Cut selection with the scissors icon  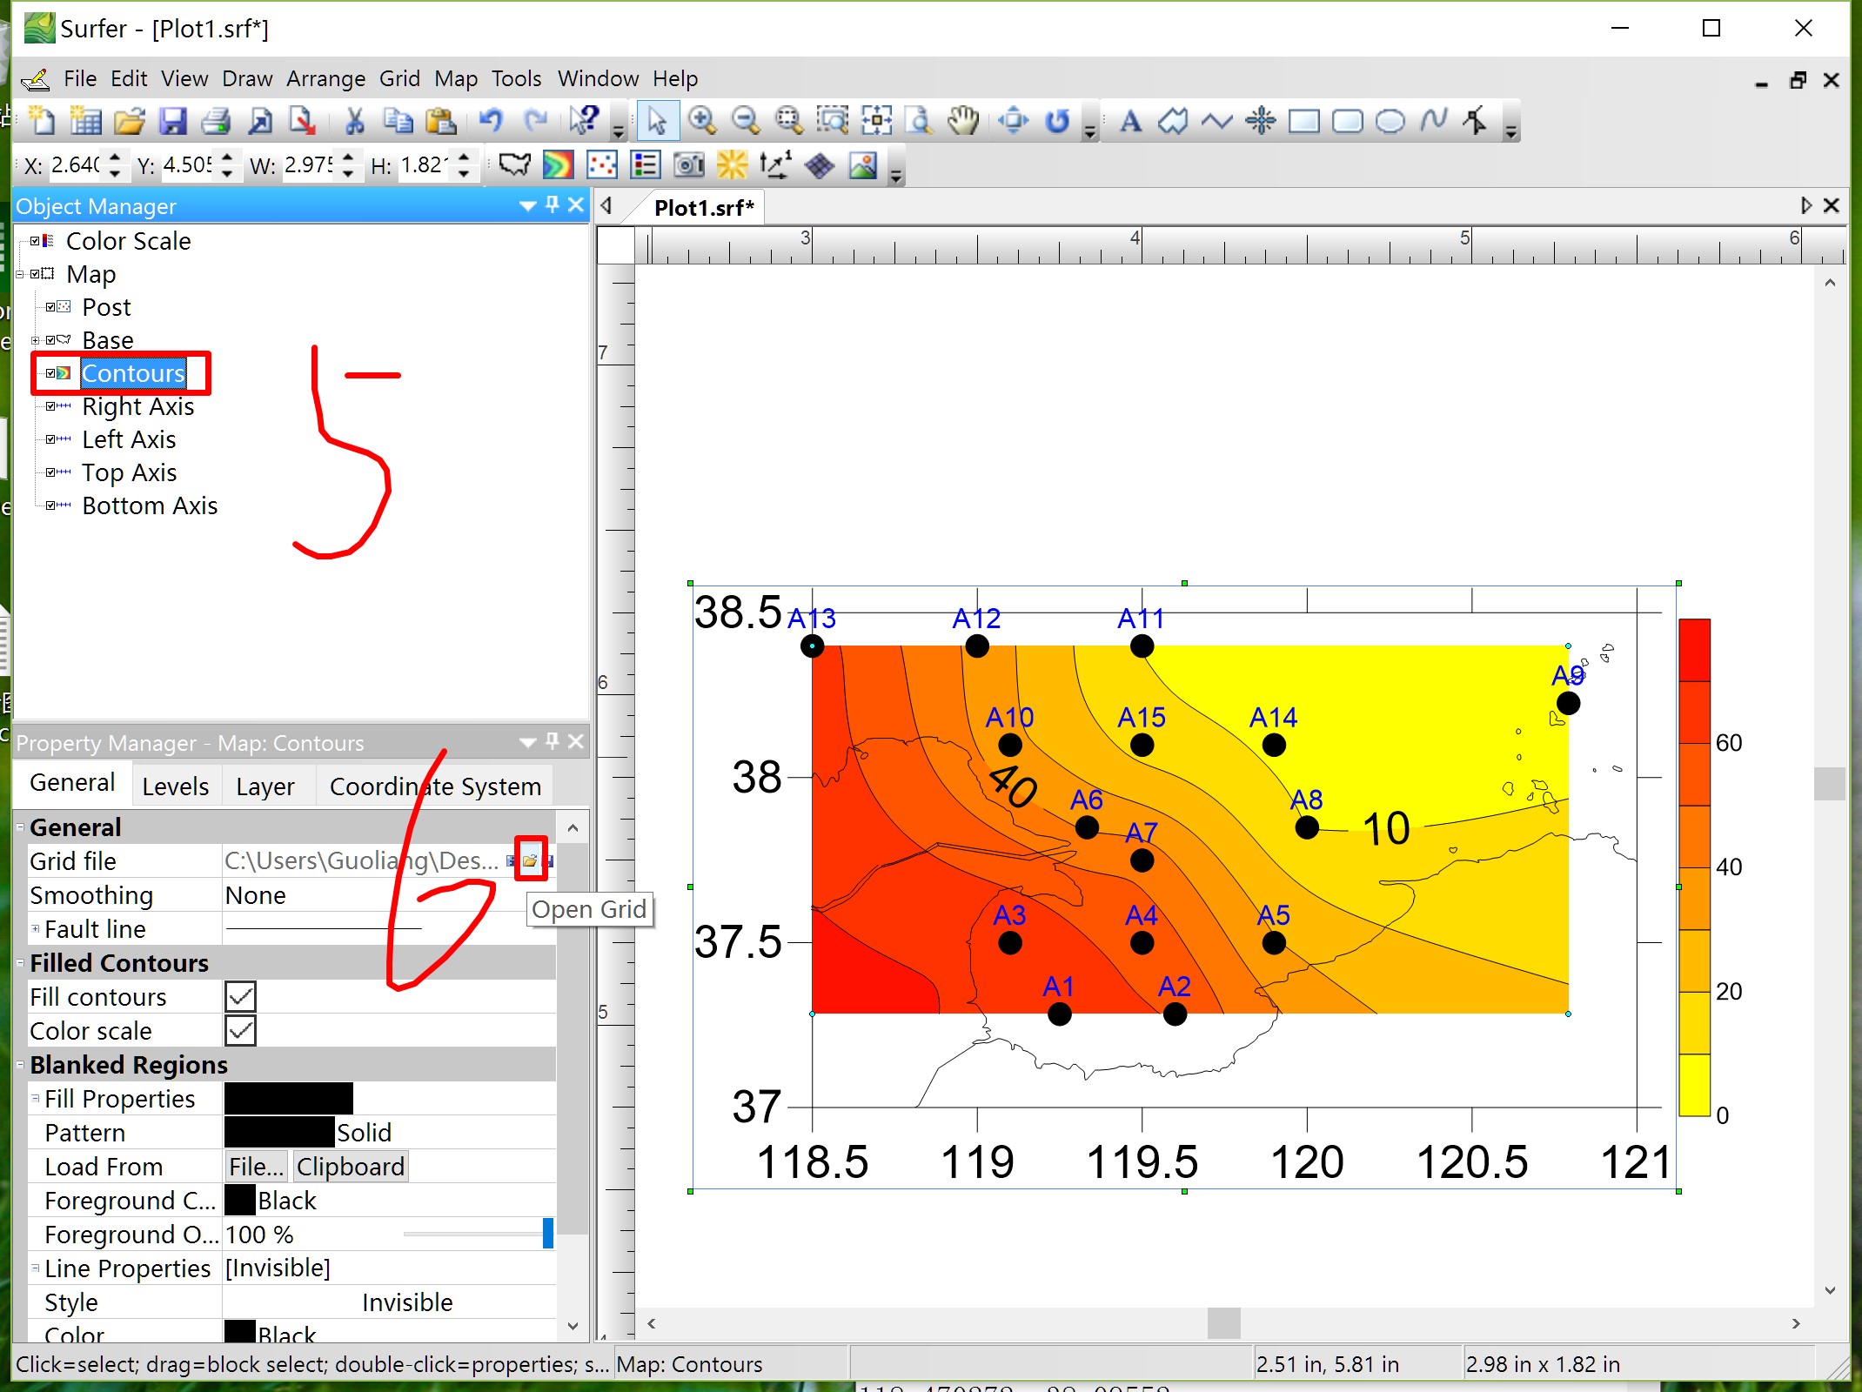pos(354,121)
